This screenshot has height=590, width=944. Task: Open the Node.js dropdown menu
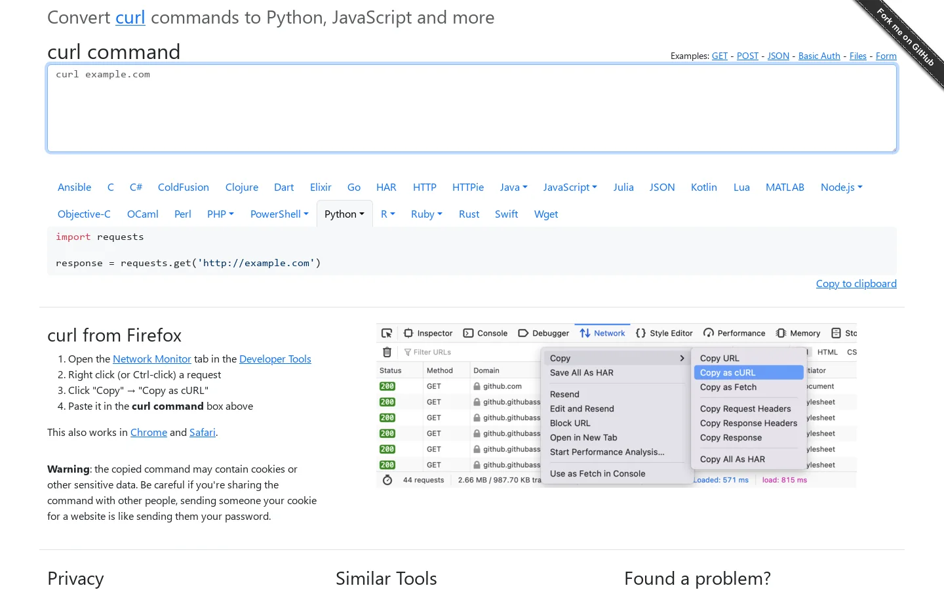point(841,187)
